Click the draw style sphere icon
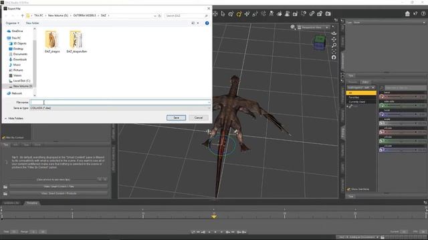Screen dimensions: 428x240 coord(293,27)
